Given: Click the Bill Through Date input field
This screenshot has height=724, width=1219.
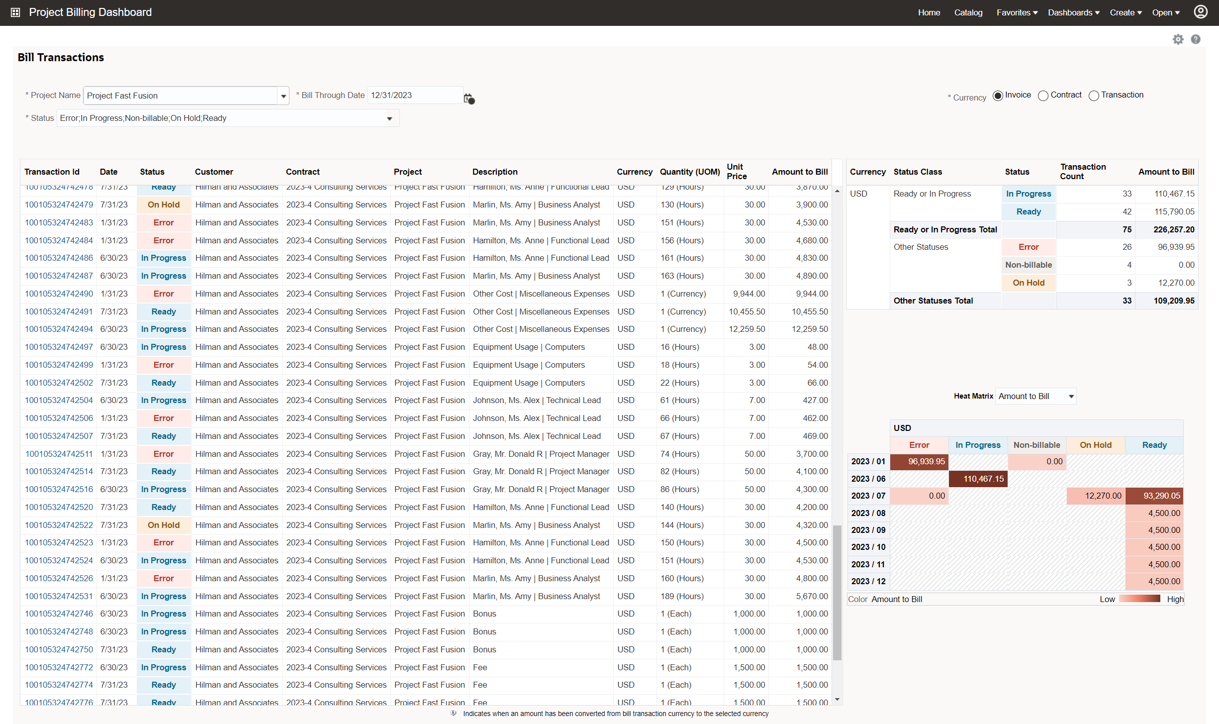Looking at the screenshot, I should click(414, 95).
